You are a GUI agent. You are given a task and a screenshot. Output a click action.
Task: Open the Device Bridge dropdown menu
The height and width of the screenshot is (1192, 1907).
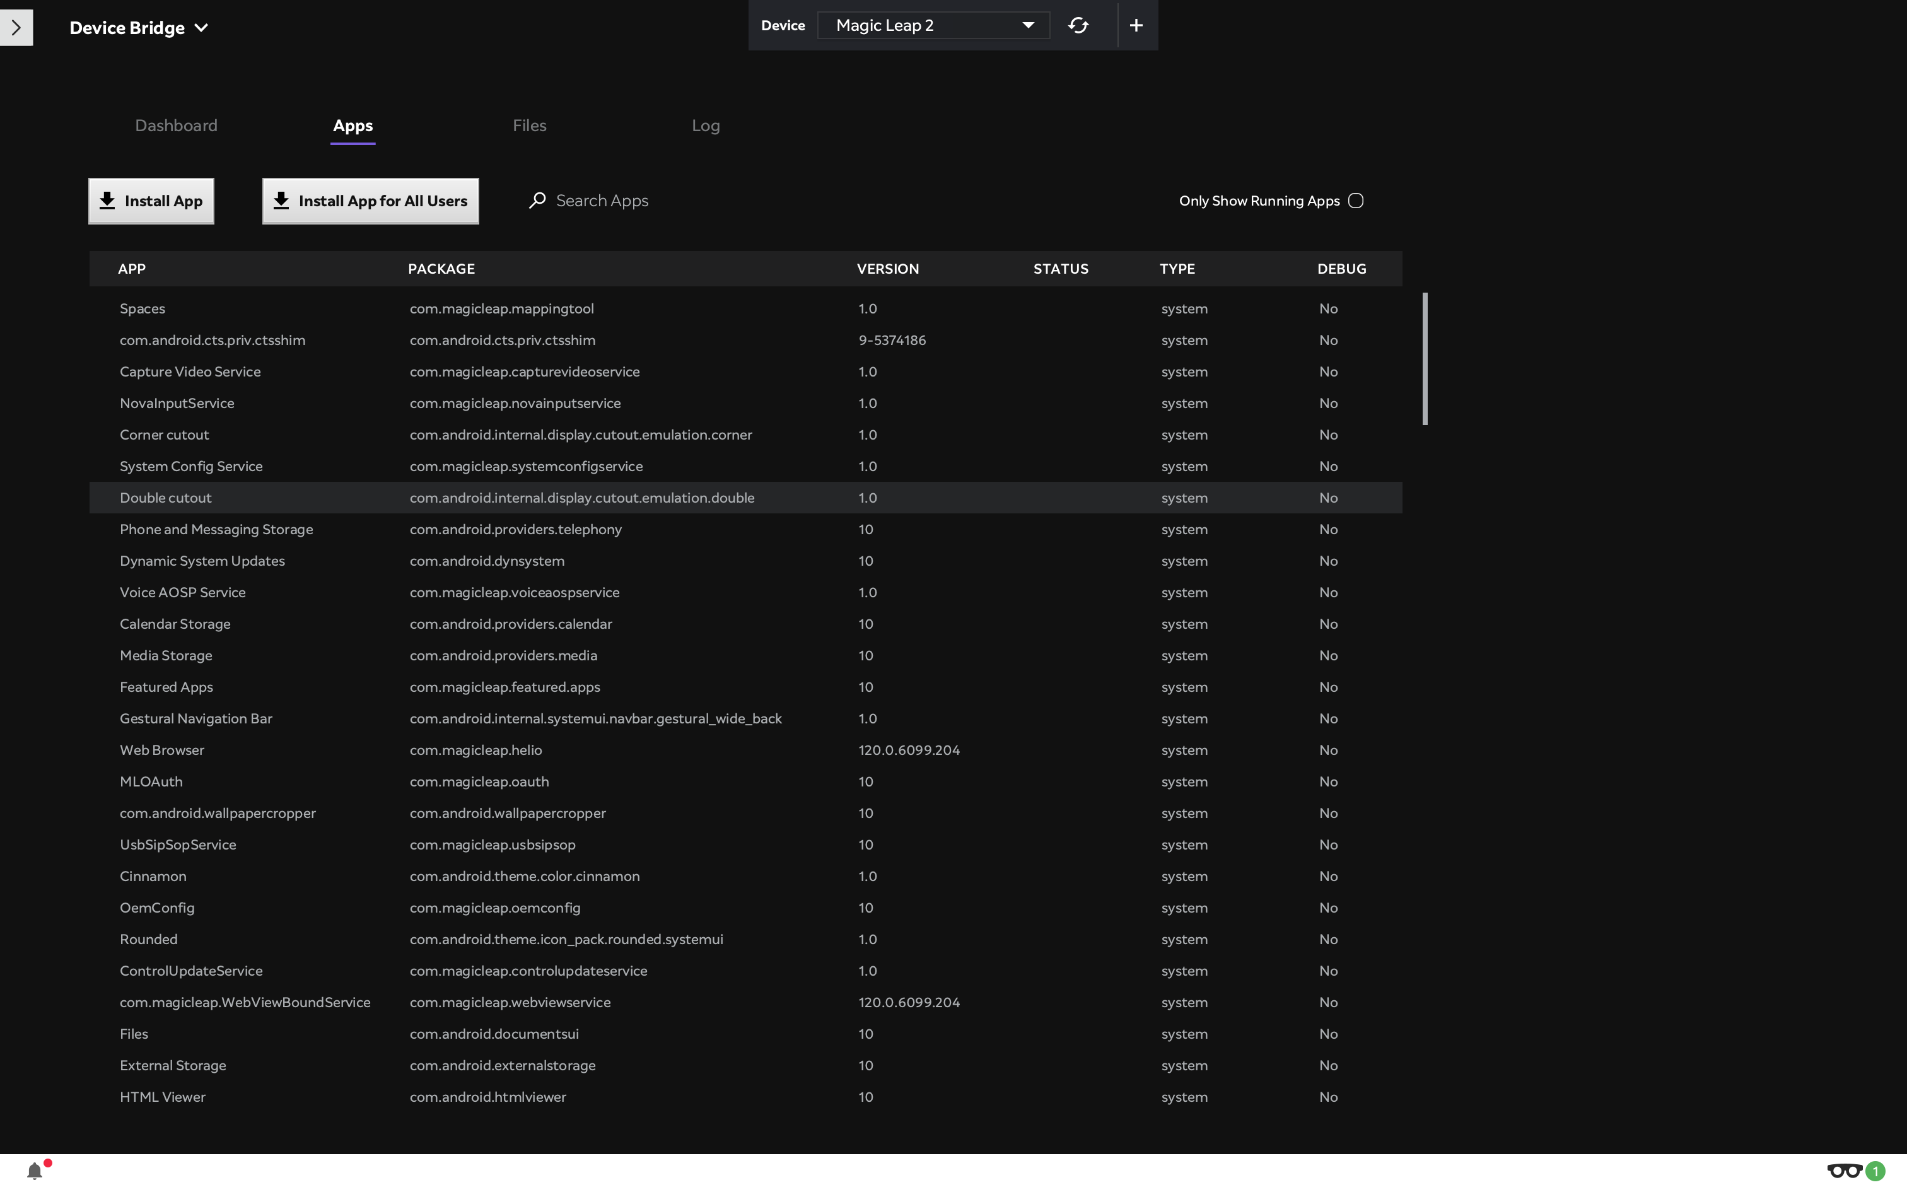click(x=139, y=28)
